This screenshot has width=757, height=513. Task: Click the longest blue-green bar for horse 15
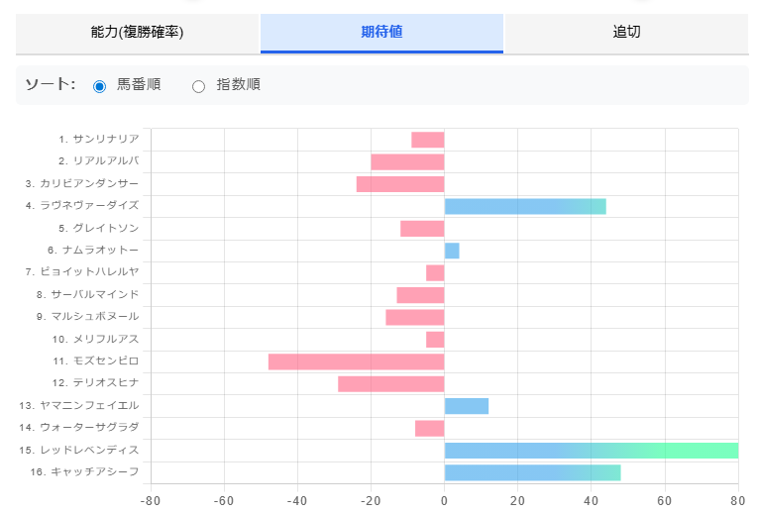[592, 451]
